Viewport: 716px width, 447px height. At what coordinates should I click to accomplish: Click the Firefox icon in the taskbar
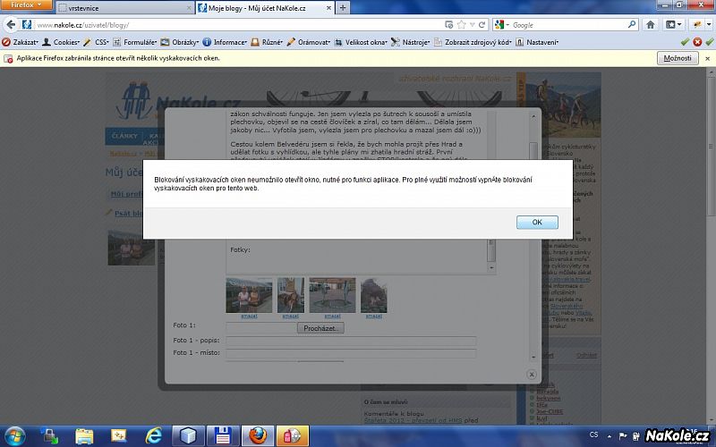pyautogui.click(x=257, y=435)
